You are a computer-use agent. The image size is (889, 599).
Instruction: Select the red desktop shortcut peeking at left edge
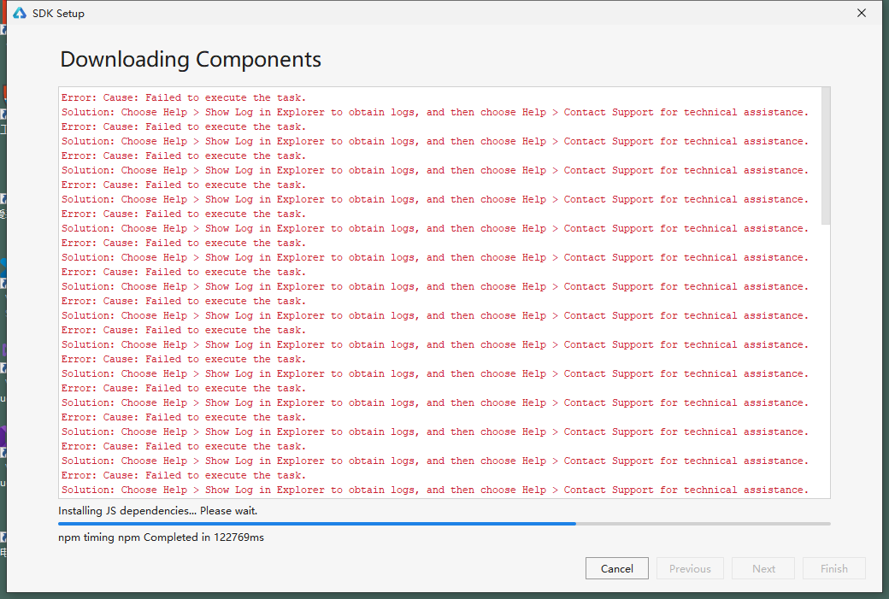coord(3,91)
